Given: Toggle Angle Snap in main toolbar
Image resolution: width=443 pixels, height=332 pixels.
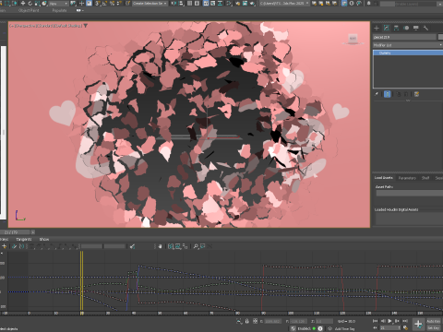Looking at the screenshot, I should click(105, 4).
